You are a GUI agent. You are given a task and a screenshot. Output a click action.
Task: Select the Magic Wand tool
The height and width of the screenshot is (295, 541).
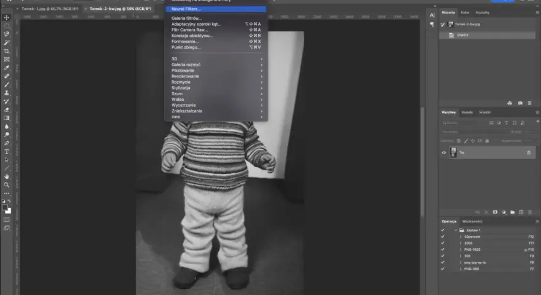7,42
